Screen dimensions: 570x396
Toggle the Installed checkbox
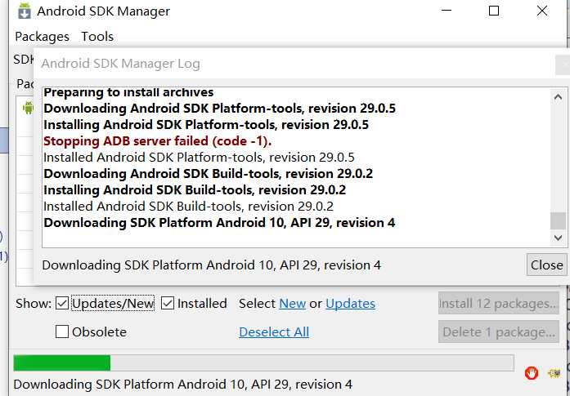(167, 303)
